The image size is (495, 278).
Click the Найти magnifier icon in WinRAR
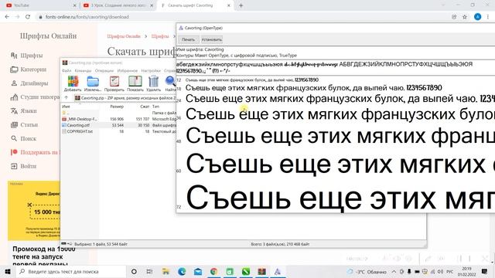(x=170, y=83)
